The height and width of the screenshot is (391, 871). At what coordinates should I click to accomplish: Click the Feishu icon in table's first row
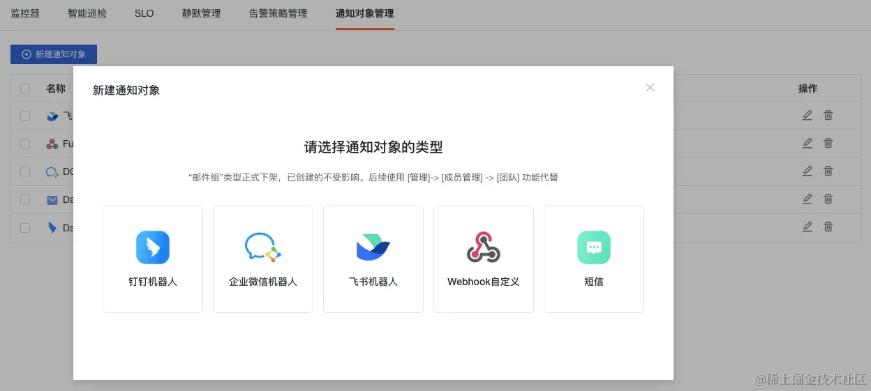pos(52,116)
